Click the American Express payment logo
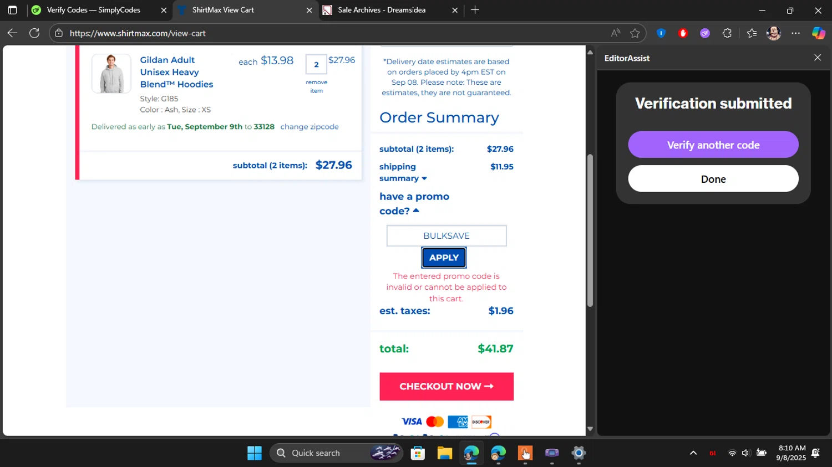 (x=458, y=422)
